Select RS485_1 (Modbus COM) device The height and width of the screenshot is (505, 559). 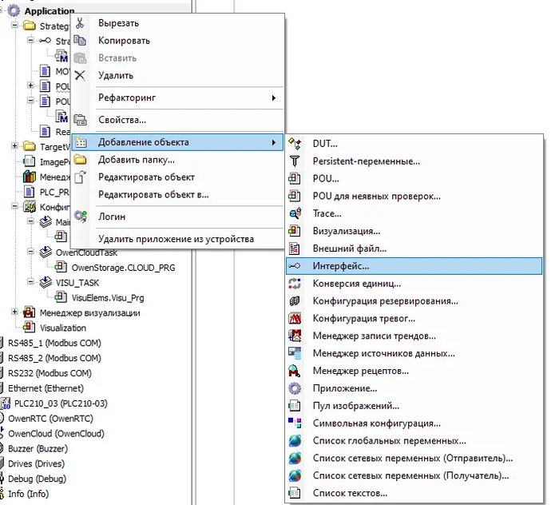click(54, 343)
